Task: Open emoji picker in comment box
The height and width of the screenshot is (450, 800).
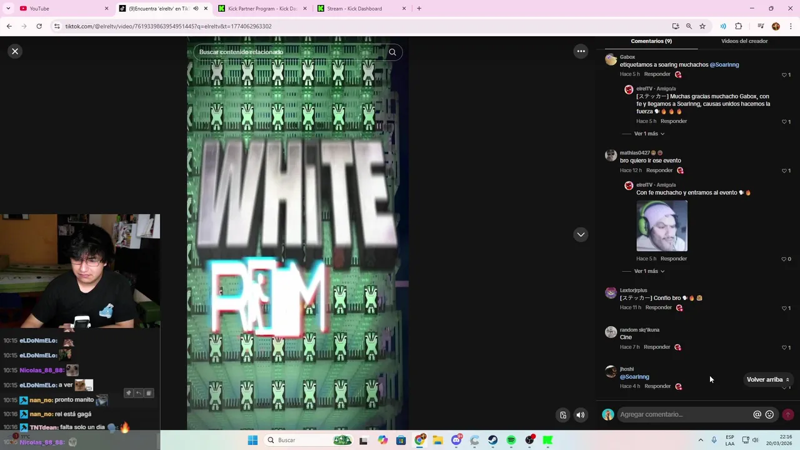Action: coord(769,414)
